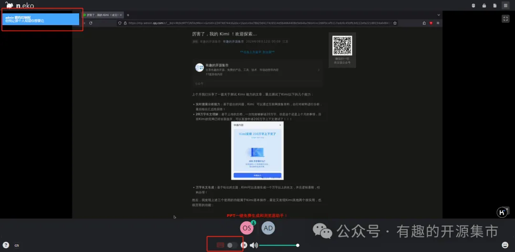Screen dimensions: 515x252
Task: Enter fullscreen with the expand icon
Action: [x=505, y=19]
